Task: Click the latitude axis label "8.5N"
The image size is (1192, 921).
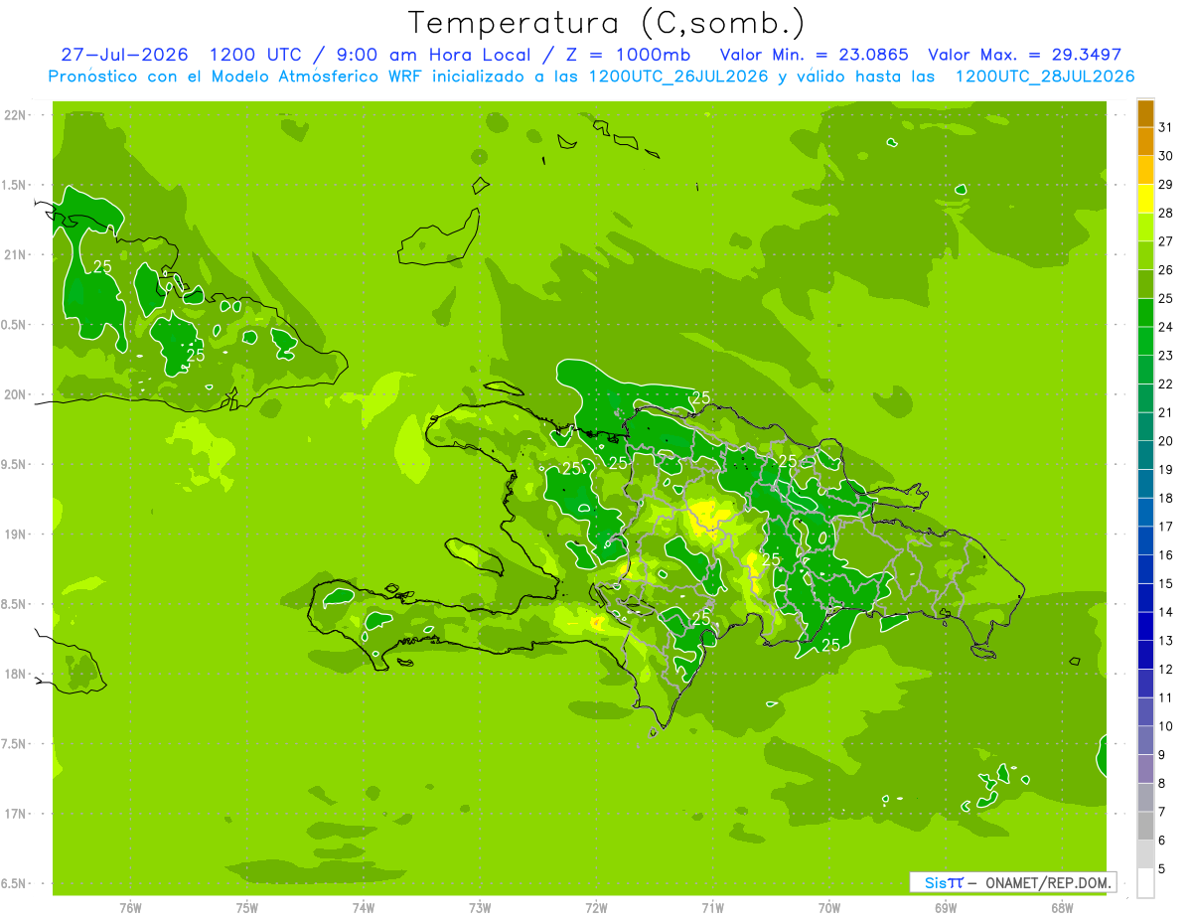Action: tap(15, 604)
